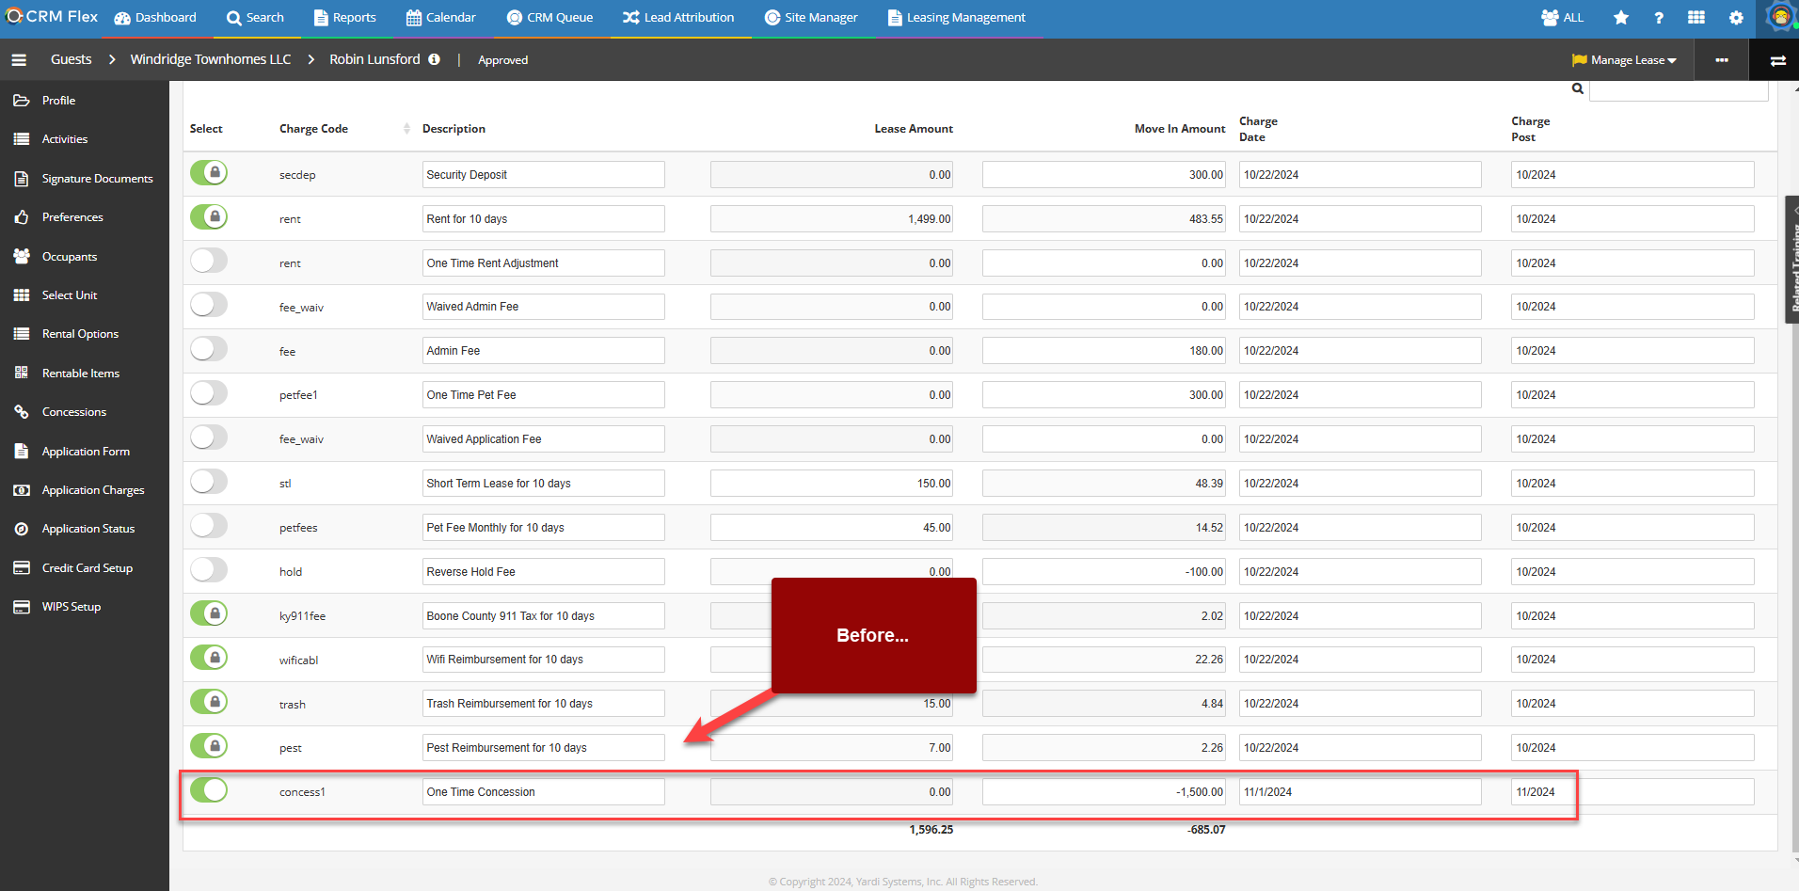
Task: Open the Application Charges sidebar item
Action: coord(93,490)
